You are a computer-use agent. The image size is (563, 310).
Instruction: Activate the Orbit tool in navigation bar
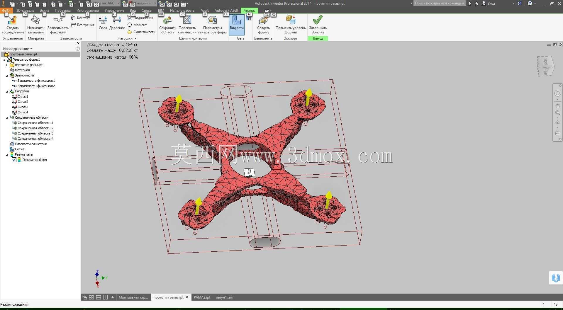(x=557, y=123)
